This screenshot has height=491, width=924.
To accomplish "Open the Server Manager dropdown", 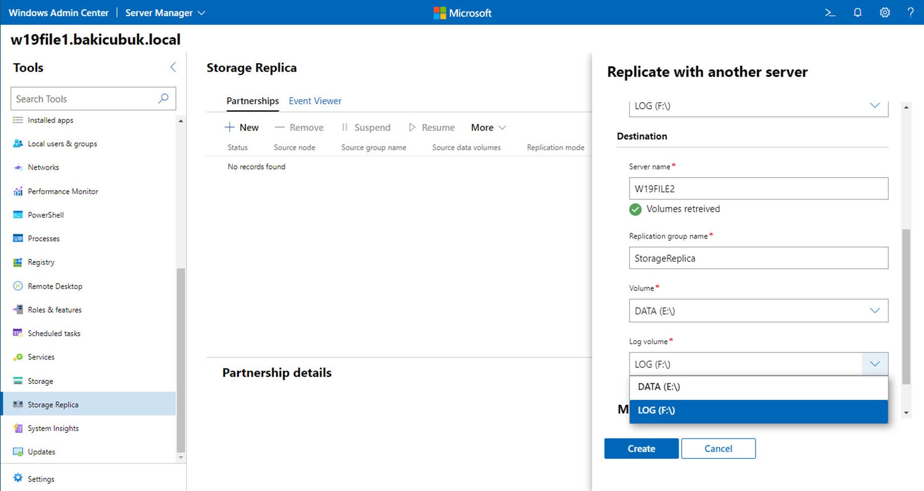I will point(165,13).
